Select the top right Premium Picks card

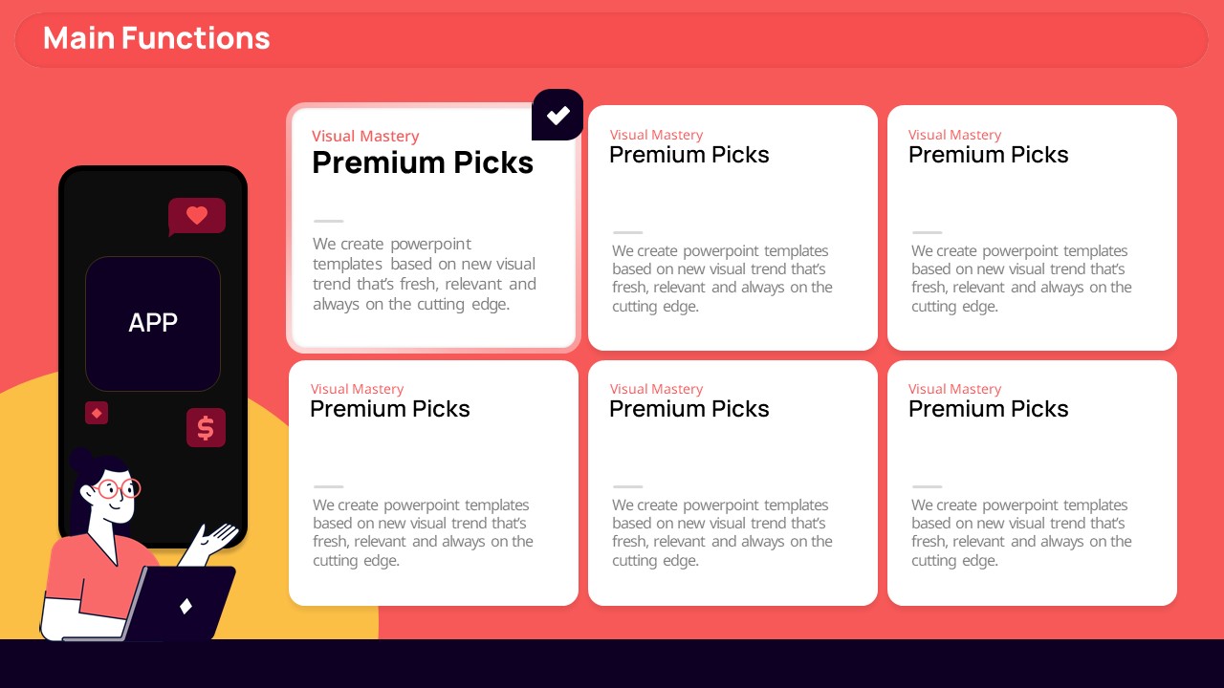(x=1032, y=227)
